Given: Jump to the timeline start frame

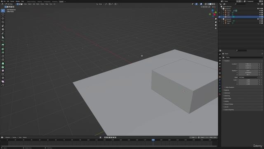Looking at the screenshot, I should 105,137.
